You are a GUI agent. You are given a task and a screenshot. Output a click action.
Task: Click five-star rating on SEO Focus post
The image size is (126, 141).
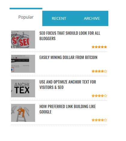99,47
